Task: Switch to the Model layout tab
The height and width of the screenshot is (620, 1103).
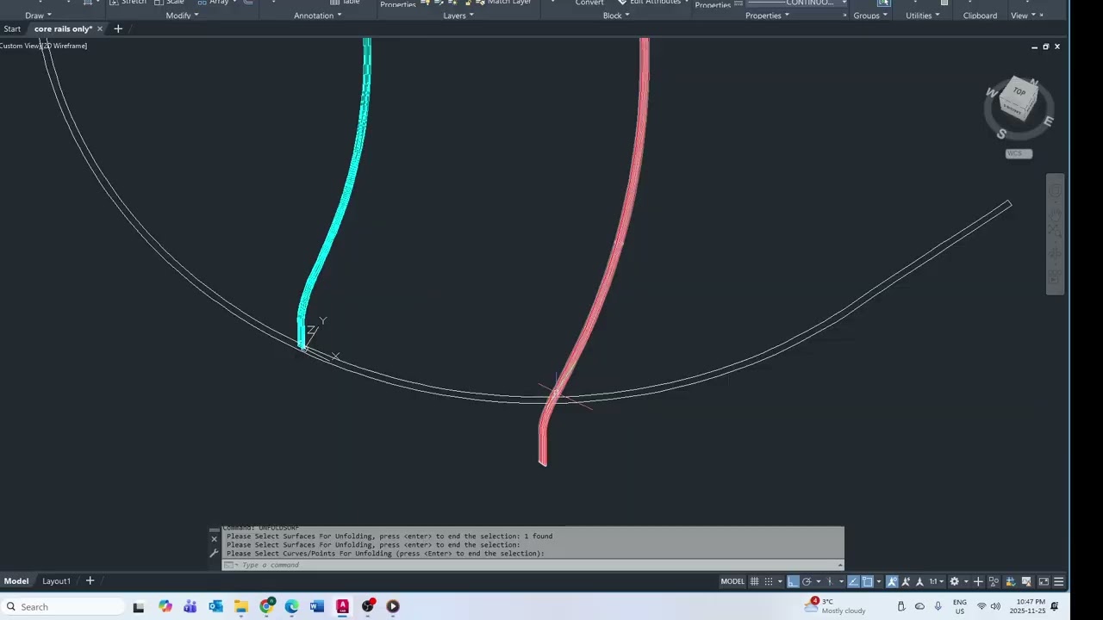Action: point(16,580)
